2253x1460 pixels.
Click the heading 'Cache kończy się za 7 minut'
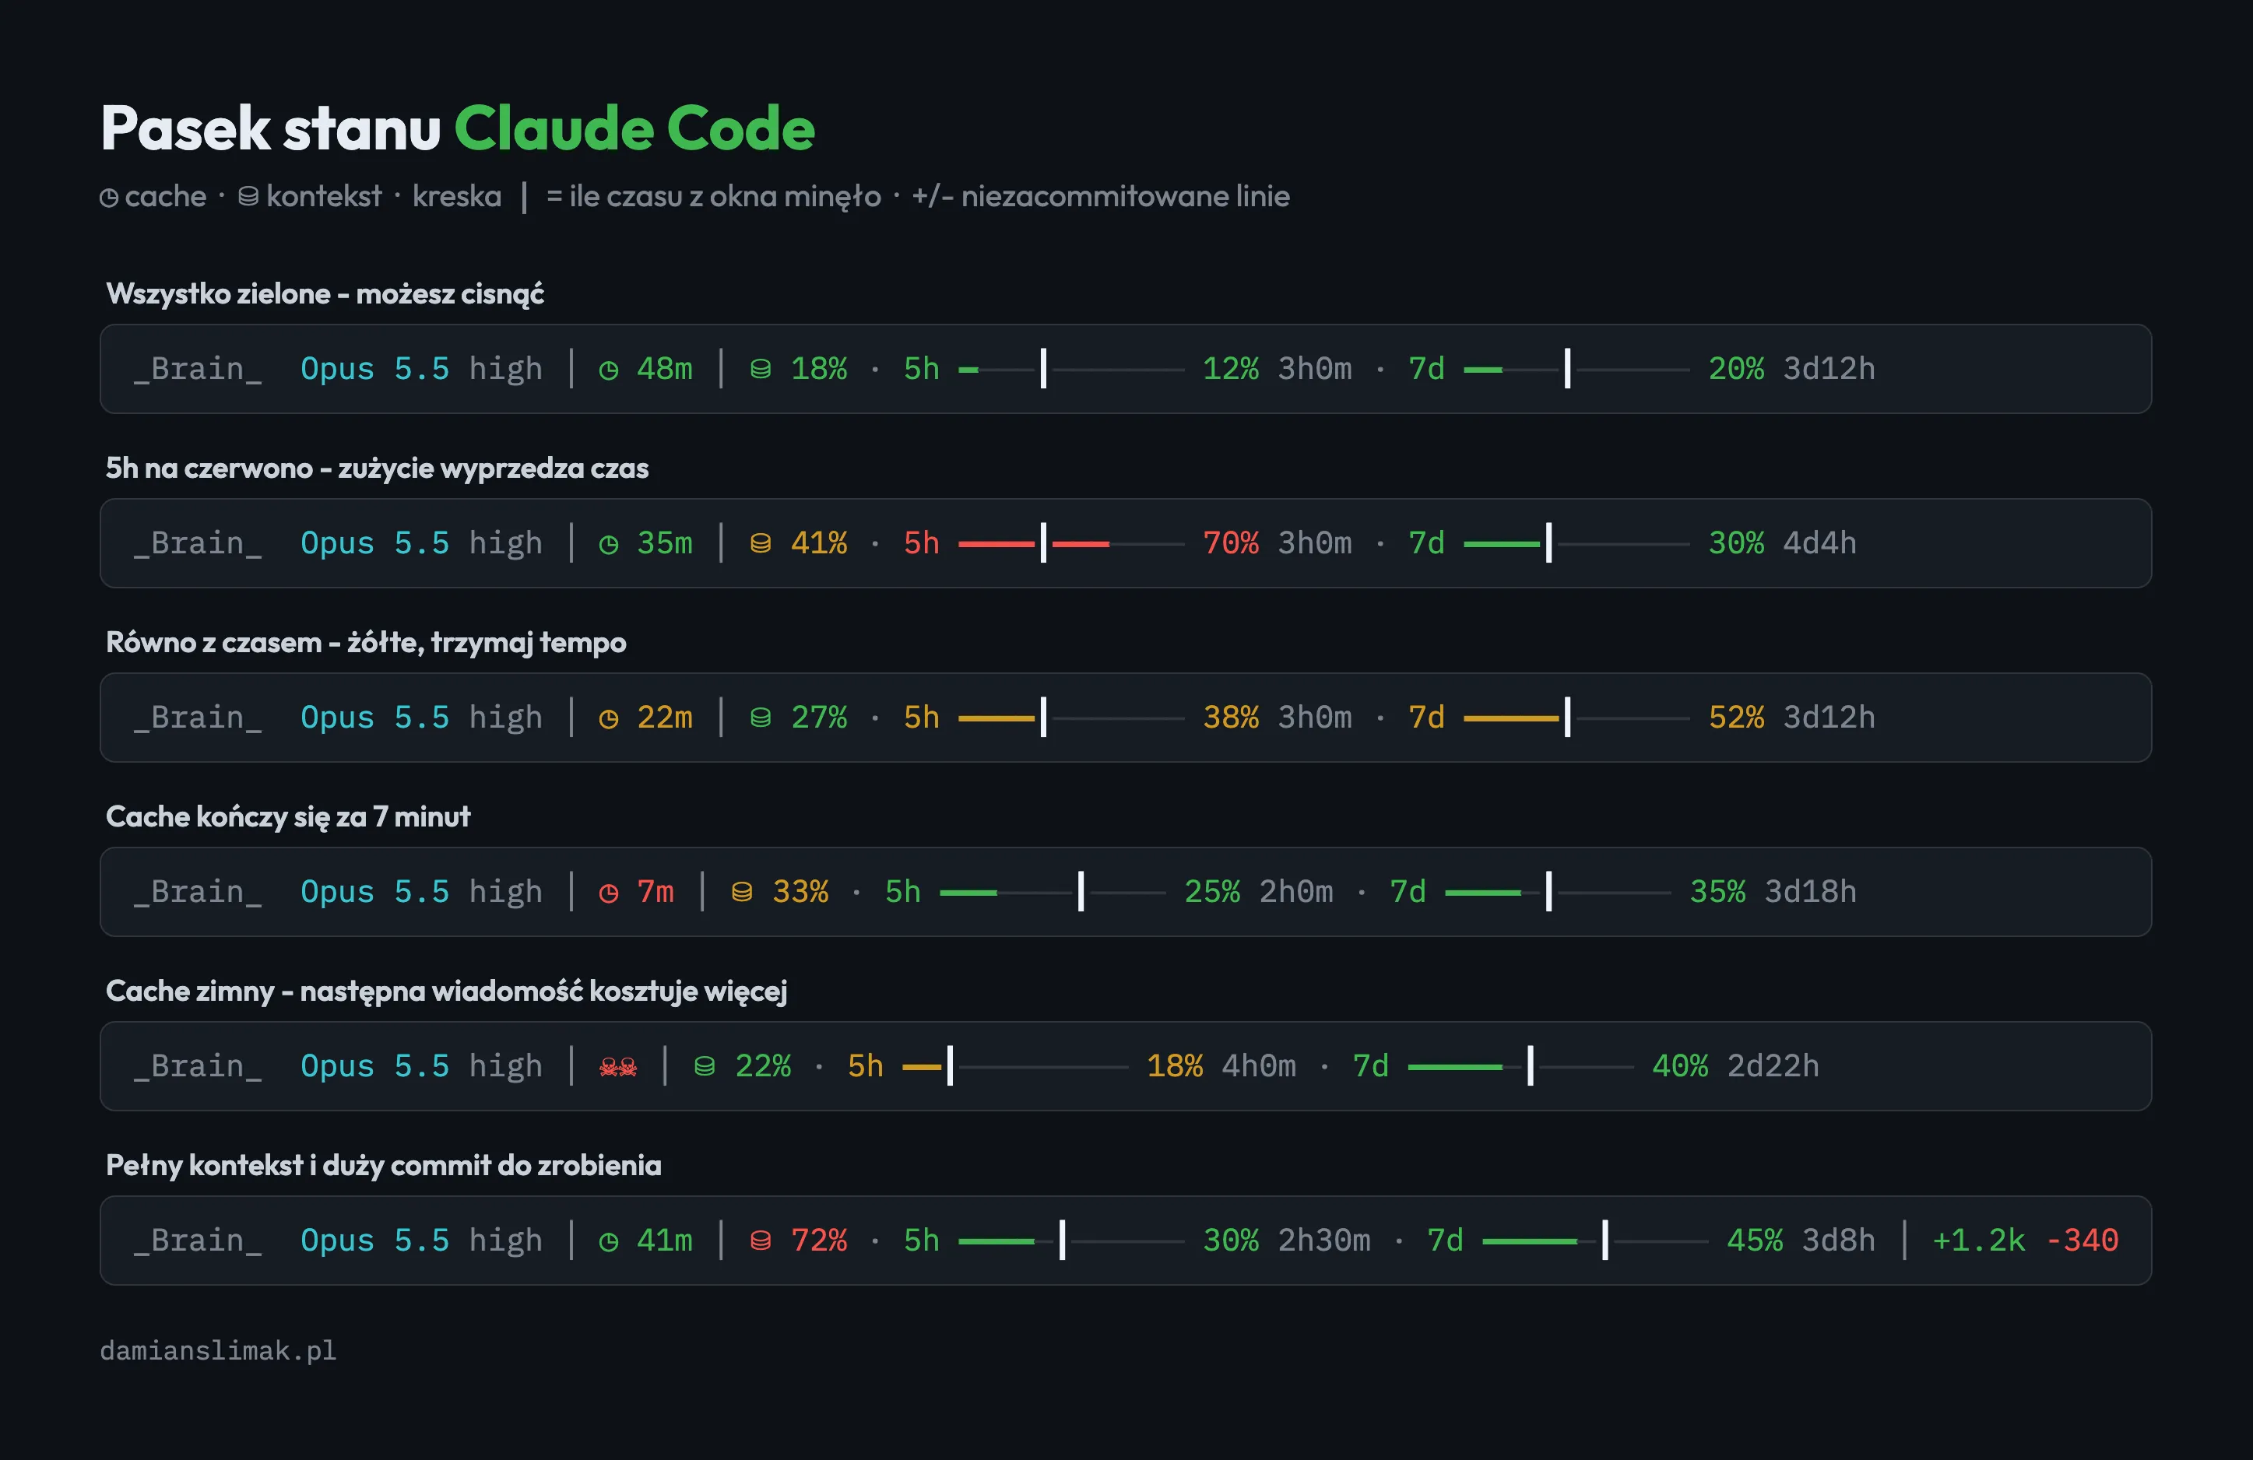tap(288, 816)
